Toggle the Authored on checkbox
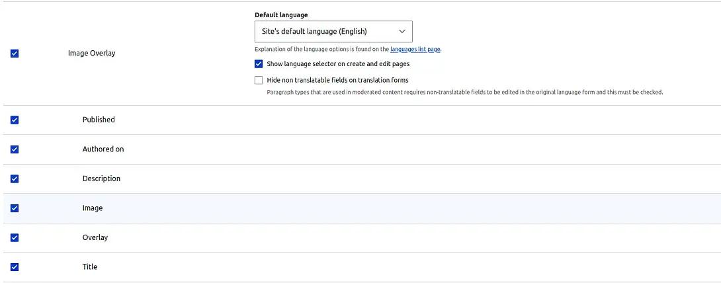 point(15,149)
